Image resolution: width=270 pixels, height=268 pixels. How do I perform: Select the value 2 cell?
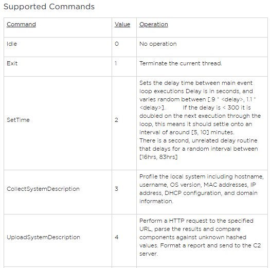click(x=124, y=123)
